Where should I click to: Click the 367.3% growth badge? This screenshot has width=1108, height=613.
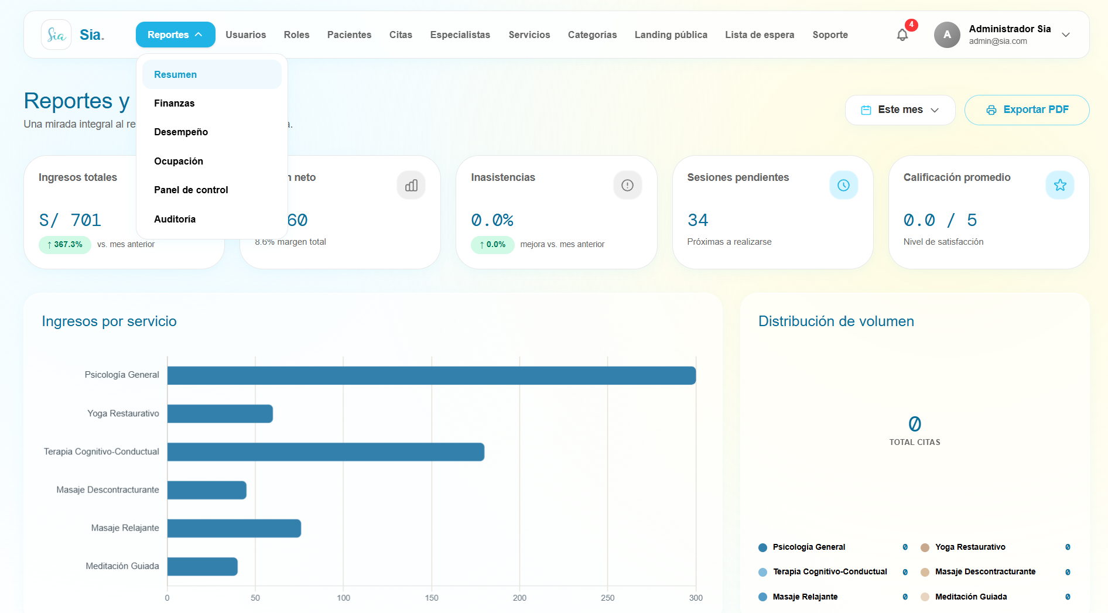coord(65,244)
